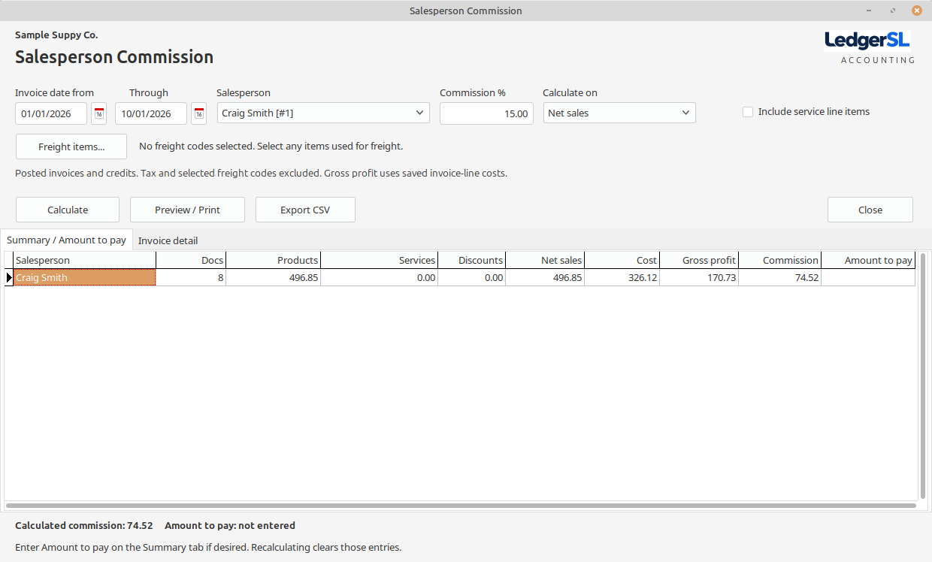The height and width of the screenshot is (562, 932).
Task: Click the Preview / Print button
Action: tap(187, 210)
